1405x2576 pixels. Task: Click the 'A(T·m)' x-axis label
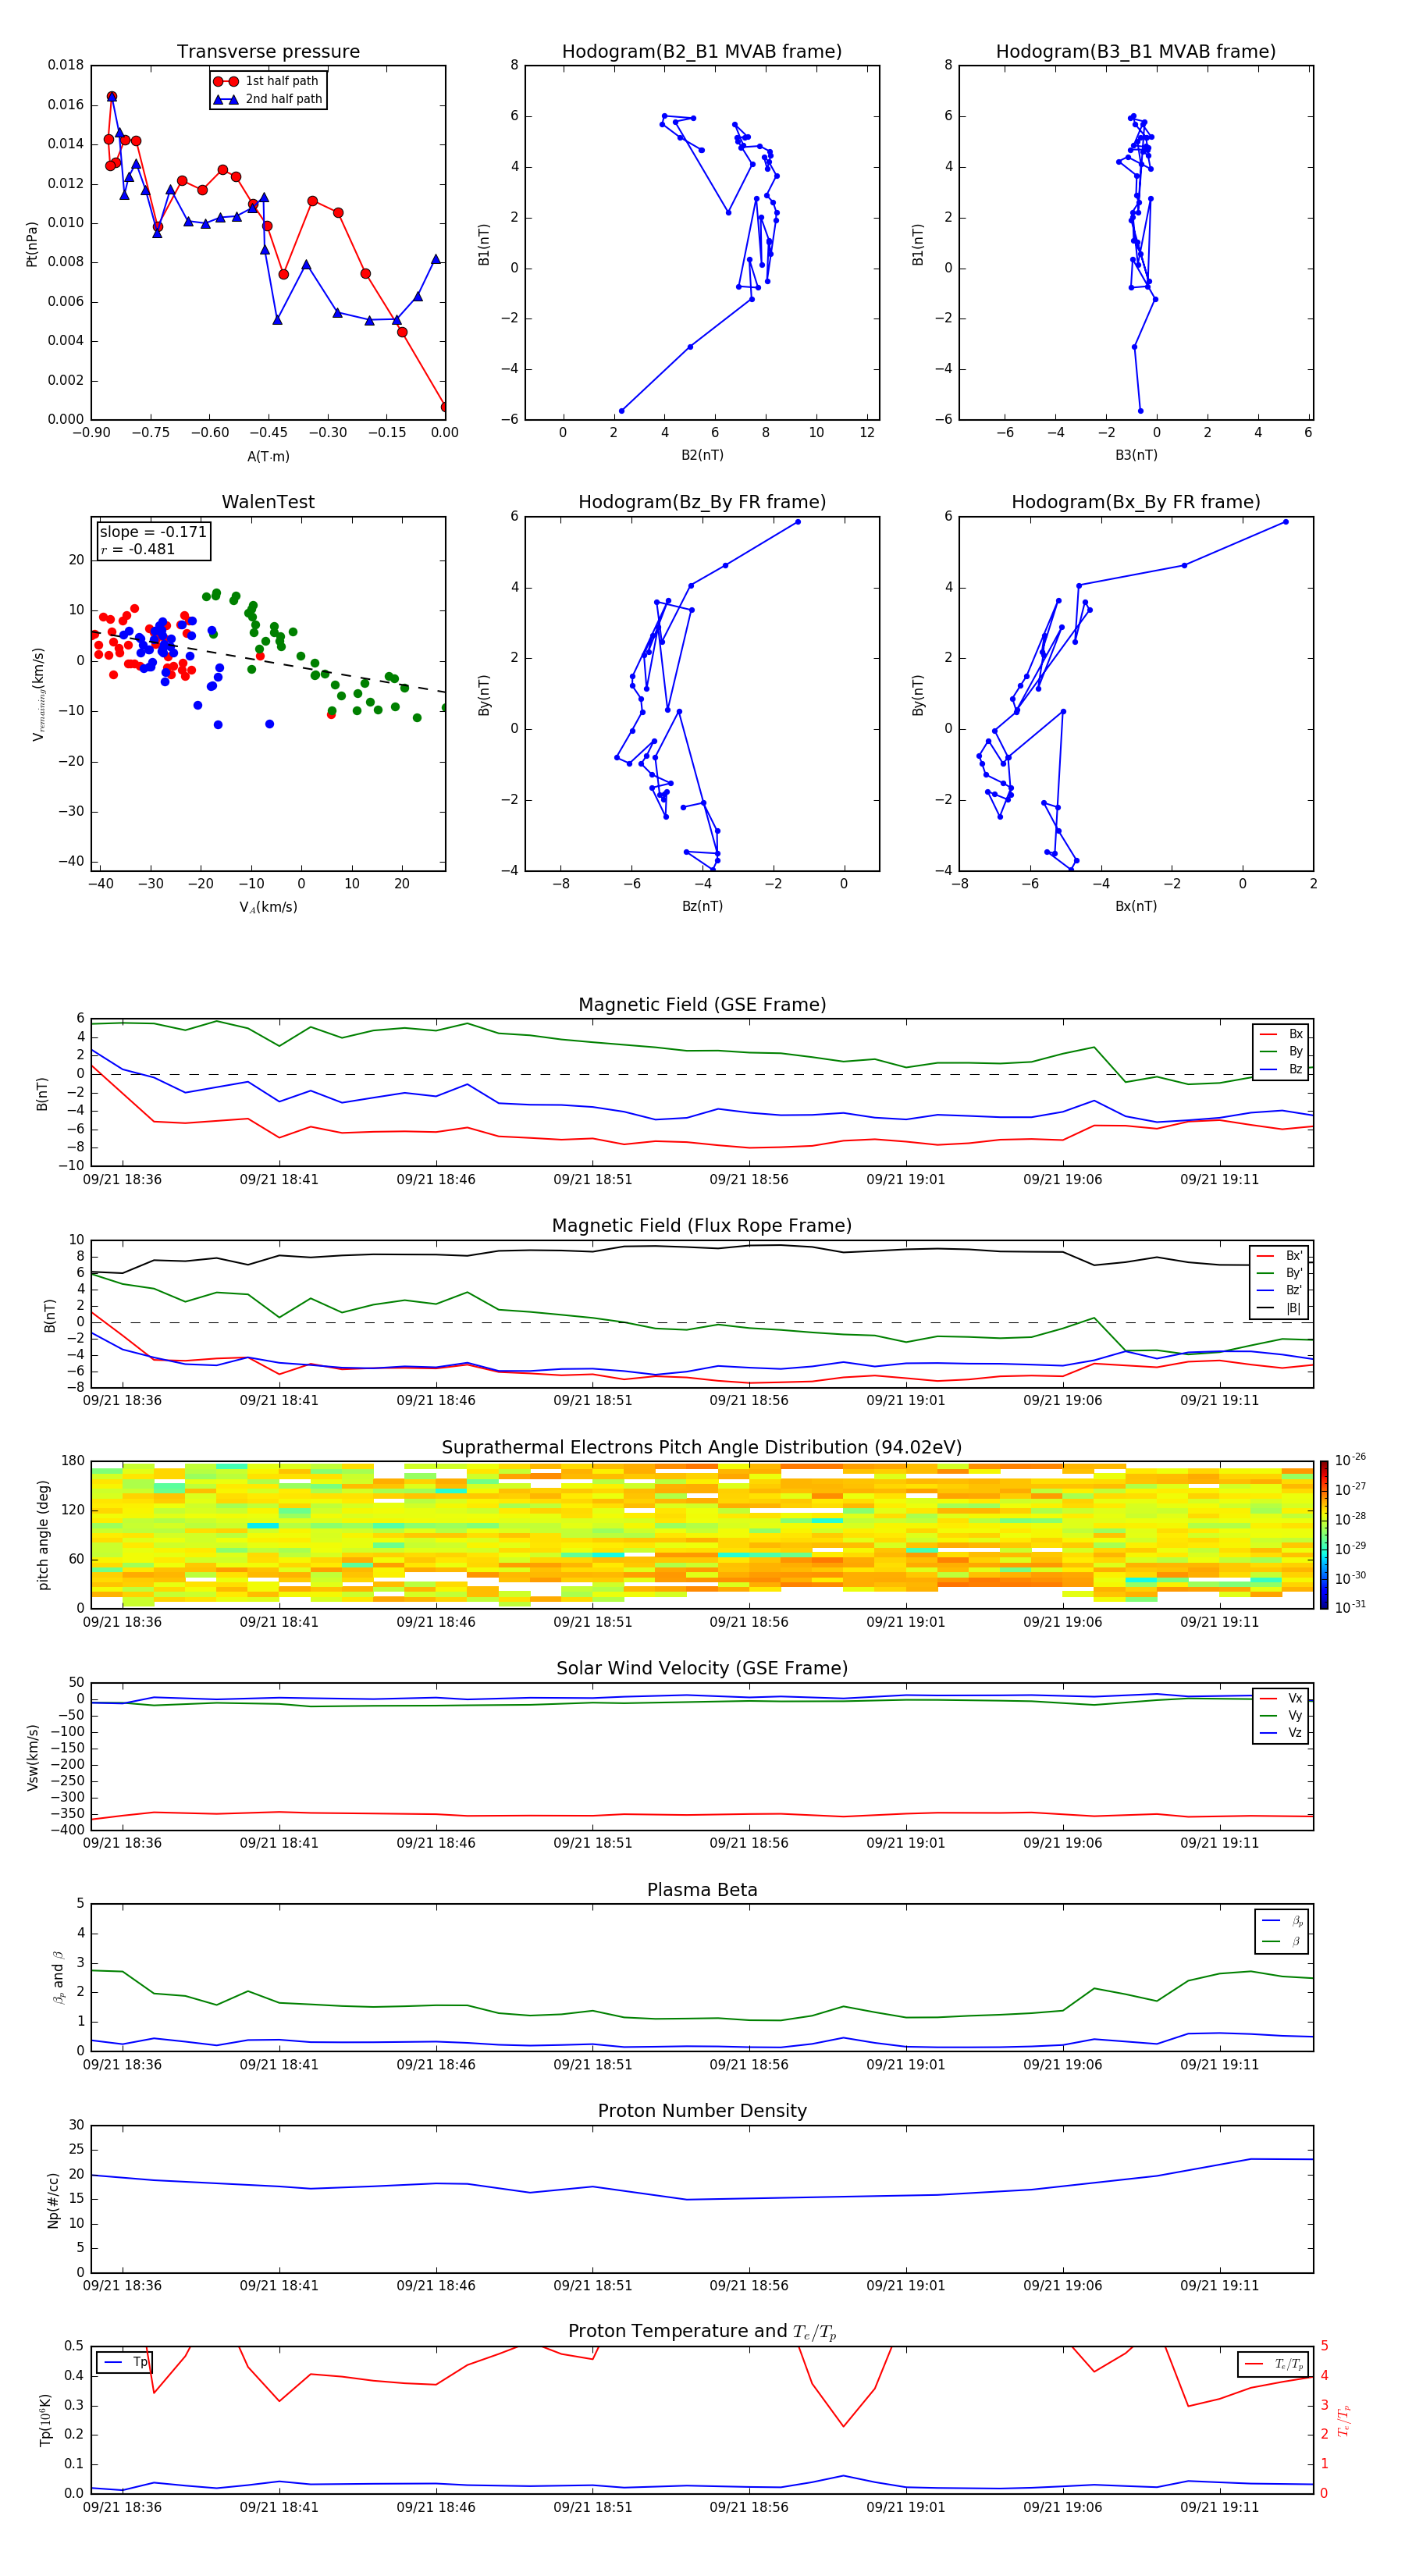click(268, 457)
